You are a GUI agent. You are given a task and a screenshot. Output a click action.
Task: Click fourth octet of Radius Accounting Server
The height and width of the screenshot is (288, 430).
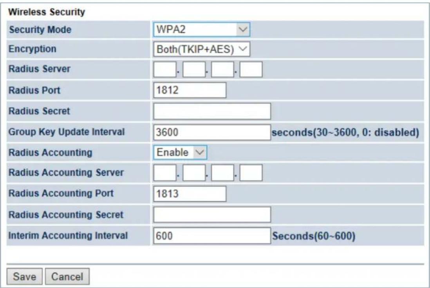coord(251,173)
